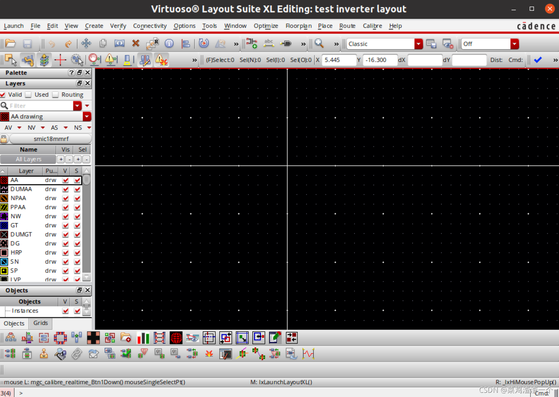This screenshot has width=559, height=397.
Task: Click the Save disk toolbar icon
Action: click(27, 43)
